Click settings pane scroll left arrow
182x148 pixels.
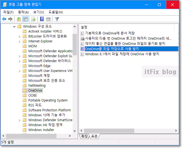click(82, 131)
